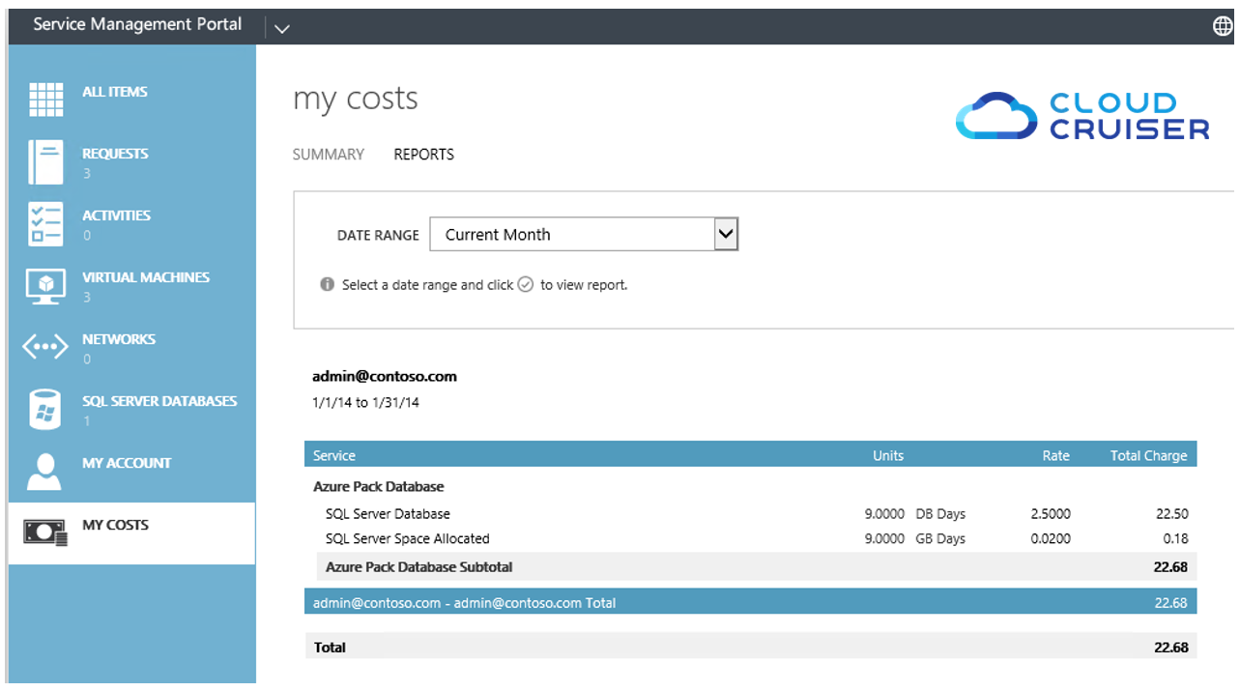Click the Service column header
The image size is (1240, 691).
pos(334,455)
